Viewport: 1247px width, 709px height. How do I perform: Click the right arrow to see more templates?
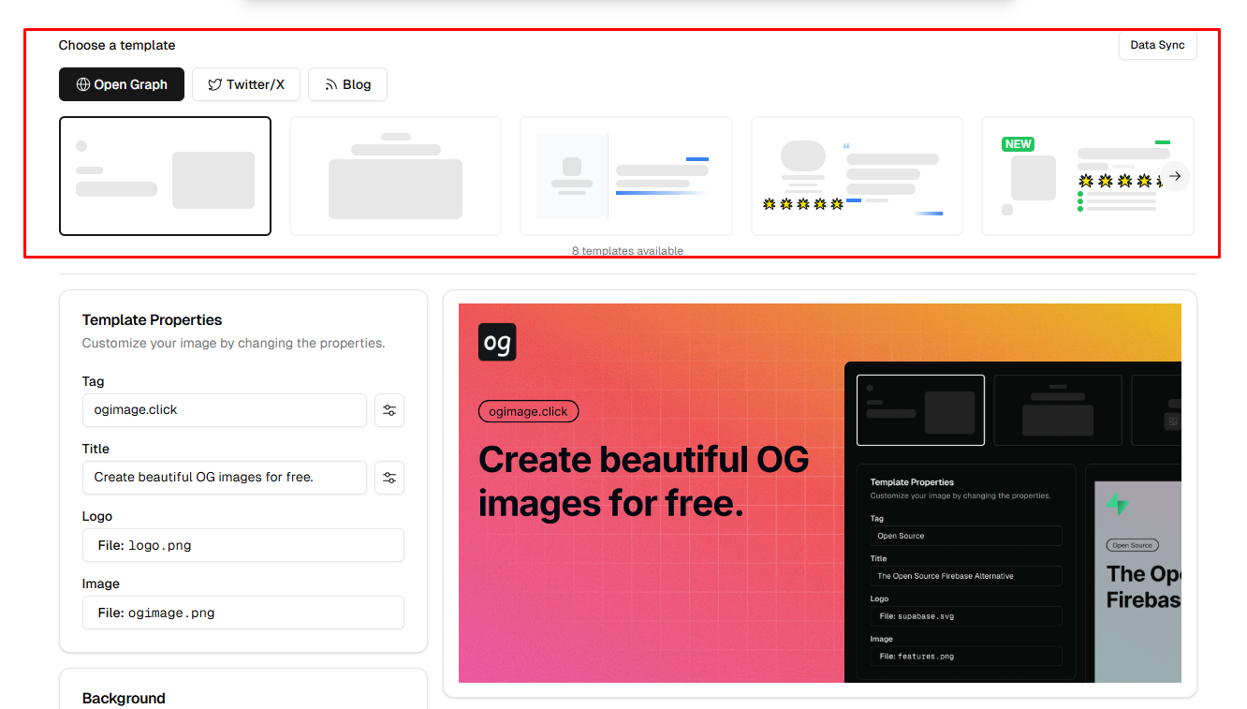(1176, 176)
